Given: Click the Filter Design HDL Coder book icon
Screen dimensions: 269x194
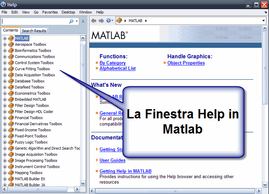Looking at the screenshot, I should (x=11, y=112).
